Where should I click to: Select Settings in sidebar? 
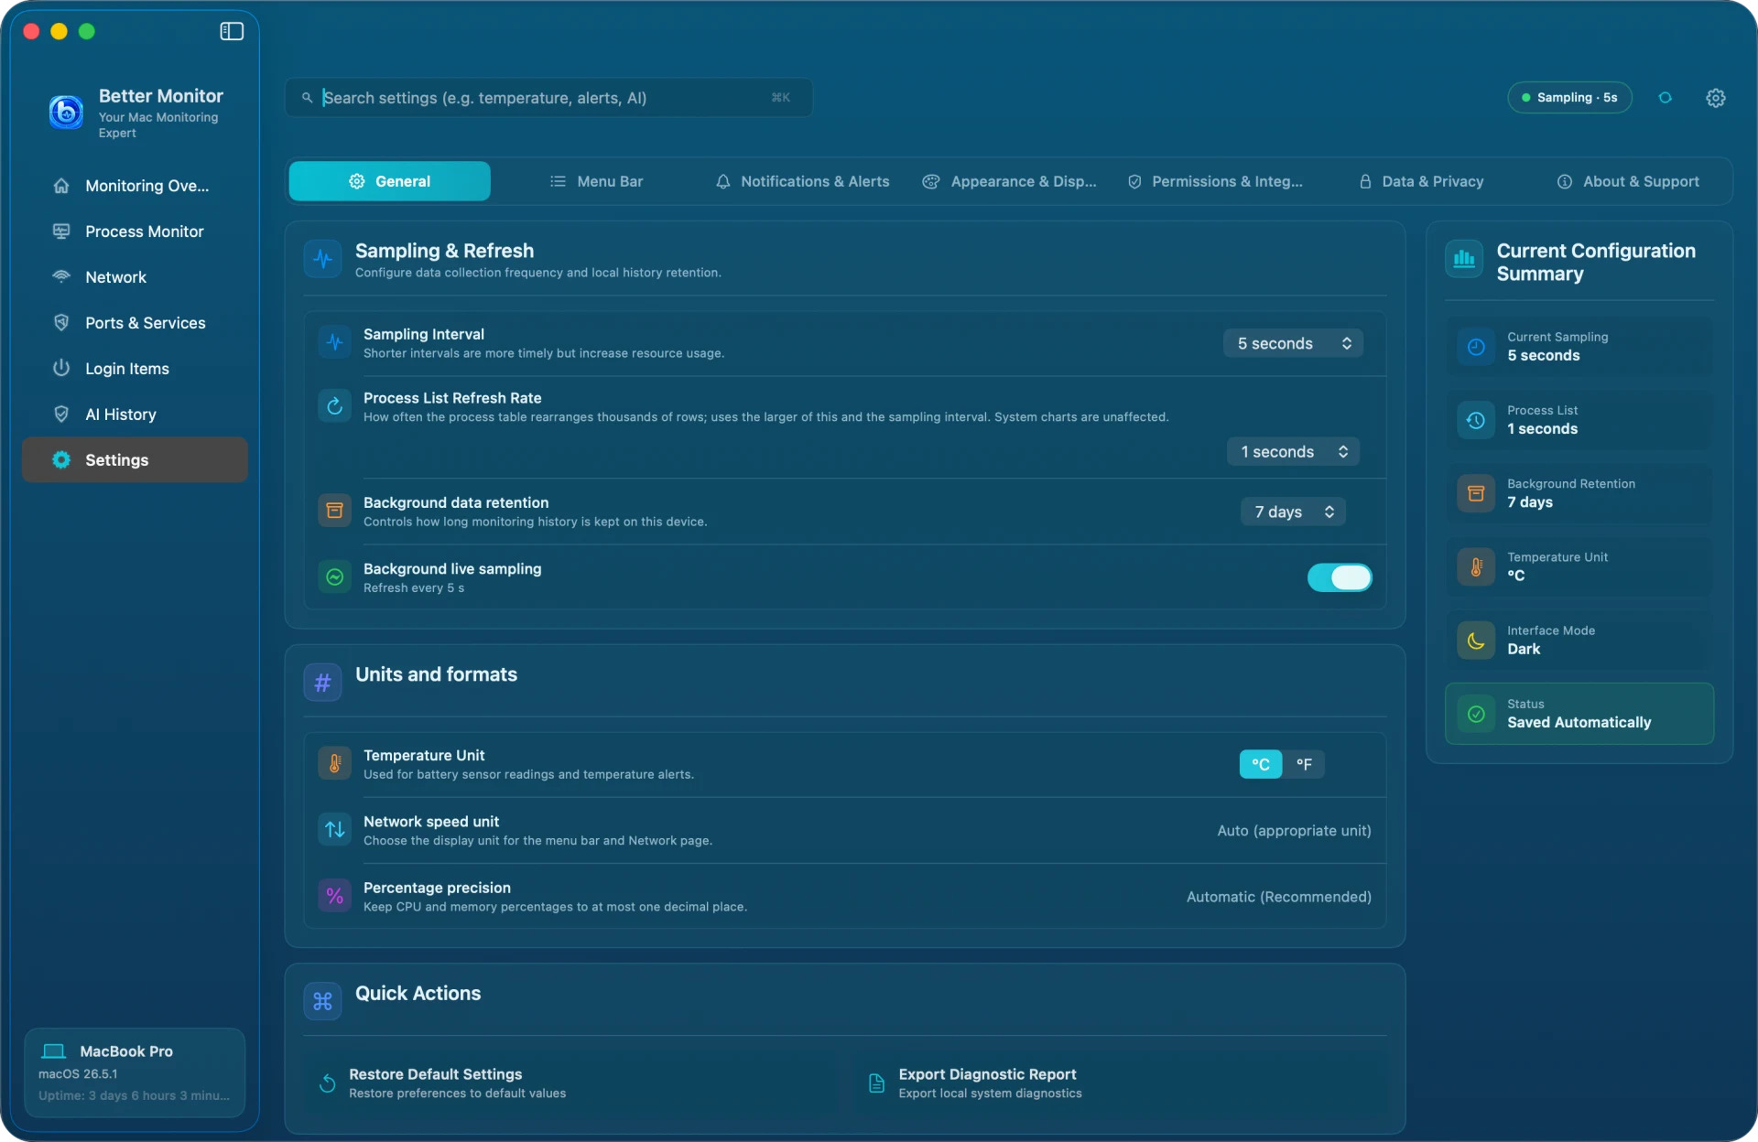click(135, 459)
